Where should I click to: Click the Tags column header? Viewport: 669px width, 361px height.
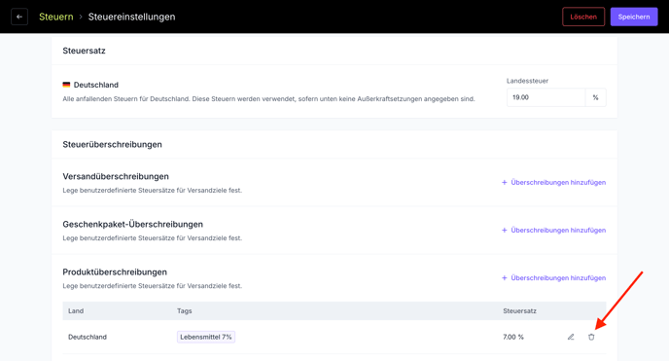click(x=185, y=311)
